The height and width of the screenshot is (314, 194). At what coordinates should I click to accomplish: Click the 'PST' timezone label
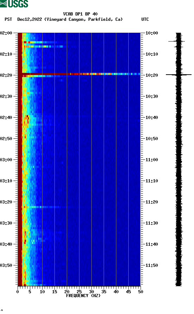coord(8,19)
